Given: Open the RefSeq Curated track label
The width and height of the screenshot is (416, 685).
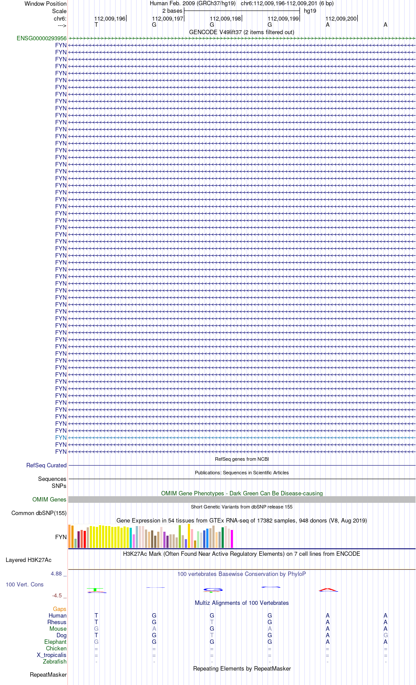Looking at the screenshot, I should (x=46, y=466).
